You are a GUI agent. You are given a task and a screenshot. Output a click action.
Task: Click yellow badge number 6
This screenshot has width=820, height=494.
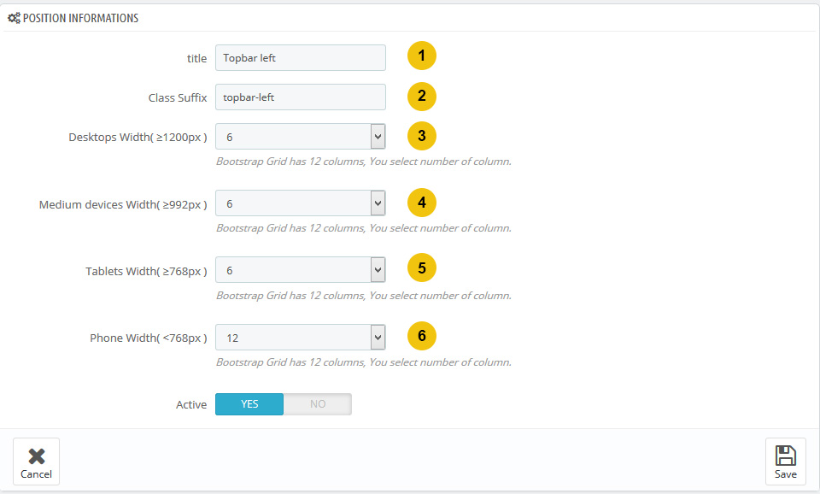click(421, 335)
